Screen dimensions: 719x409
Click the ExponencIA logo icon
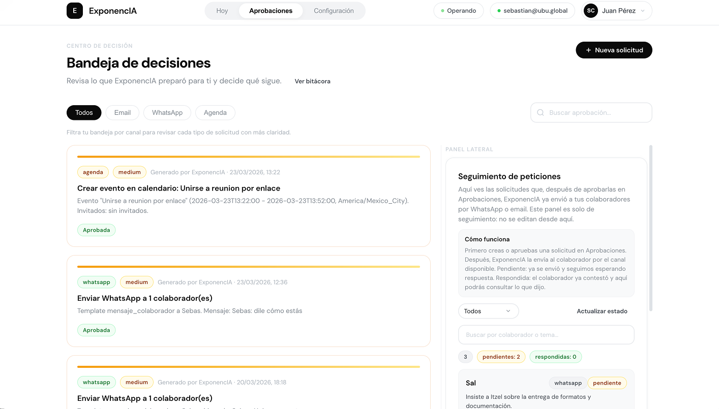75,11
